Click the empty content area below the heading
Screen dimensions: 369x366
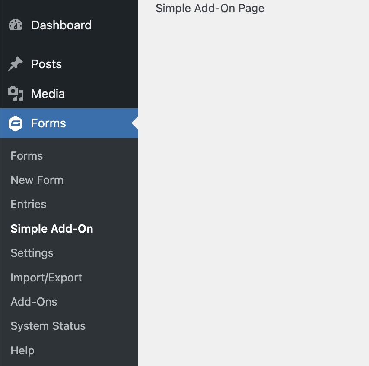pos(254,188)
